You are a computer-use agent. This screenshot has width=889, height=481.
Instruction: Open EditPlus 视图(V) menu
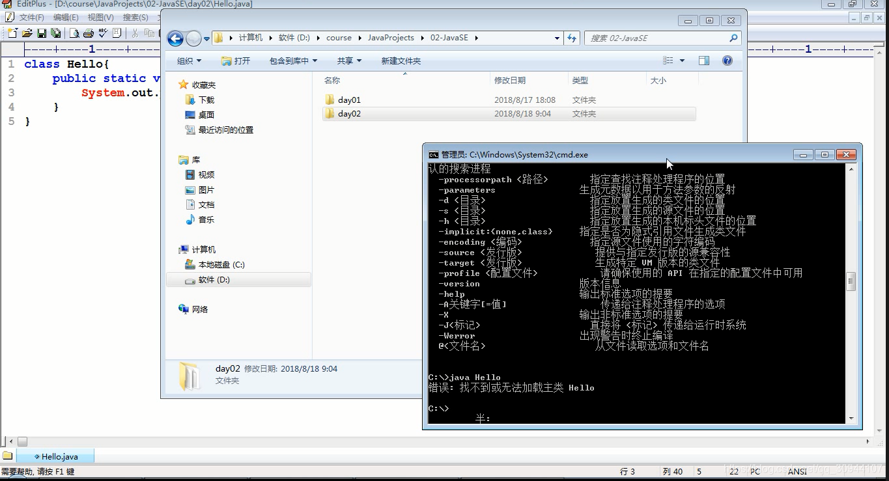[x=100, y=17]
